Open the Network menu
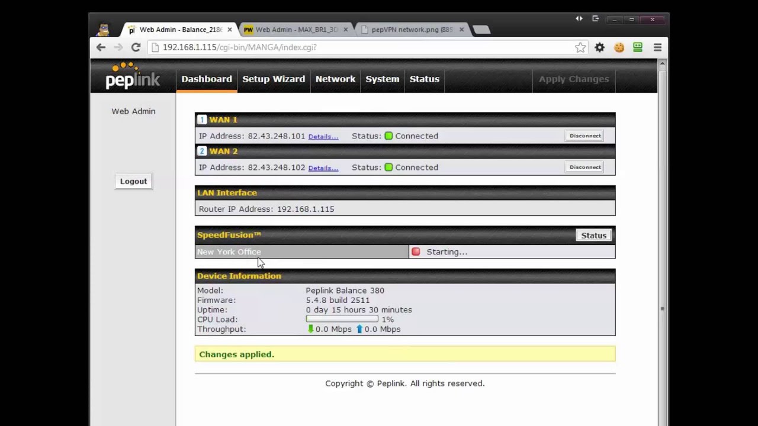 click(335, 79)
